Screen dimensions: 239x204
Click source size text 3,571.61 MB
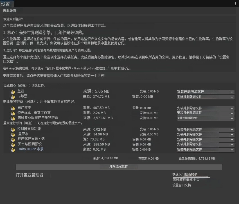tap(103, 118)
